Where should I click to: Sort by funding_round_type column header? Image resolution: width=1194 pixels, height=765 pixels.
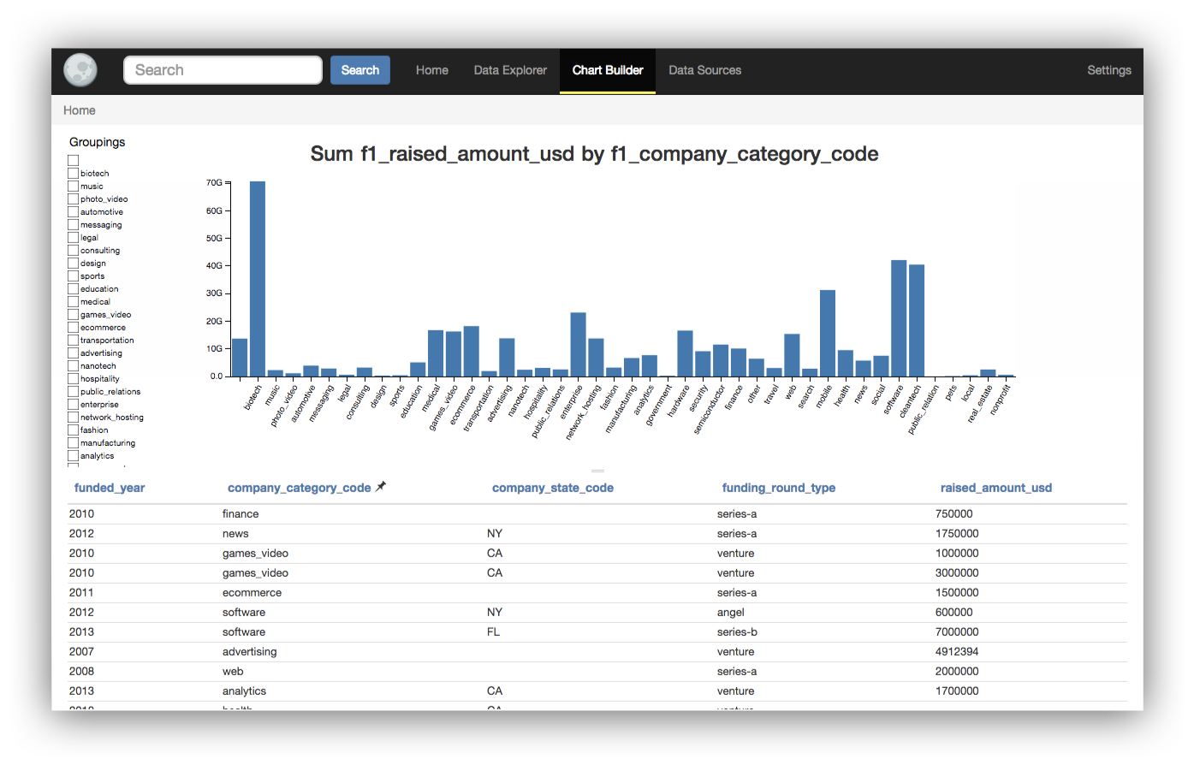pos(779,488)
